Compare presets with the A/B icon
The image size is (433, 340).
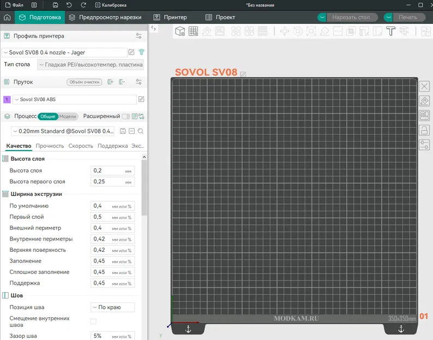coord(141,116)
